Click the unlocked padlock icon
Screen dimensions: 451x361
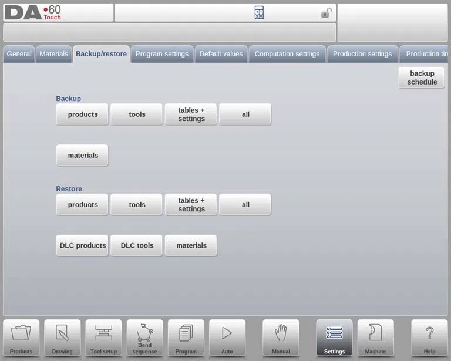[326, 13]
